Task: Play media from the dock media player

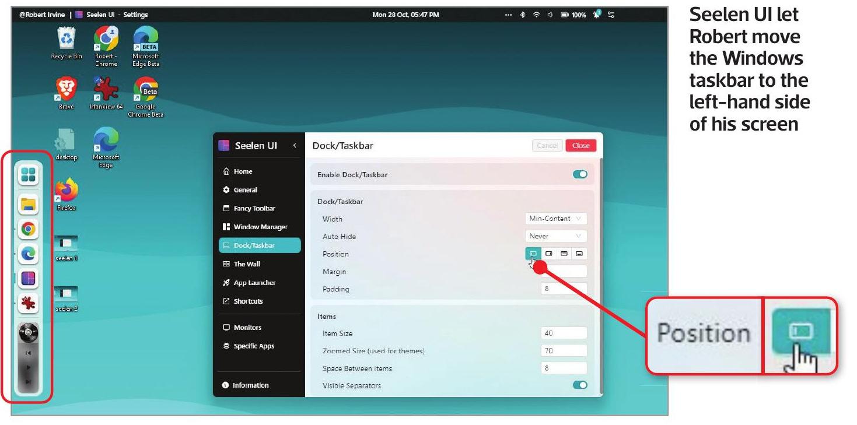Action: (29, 368)
